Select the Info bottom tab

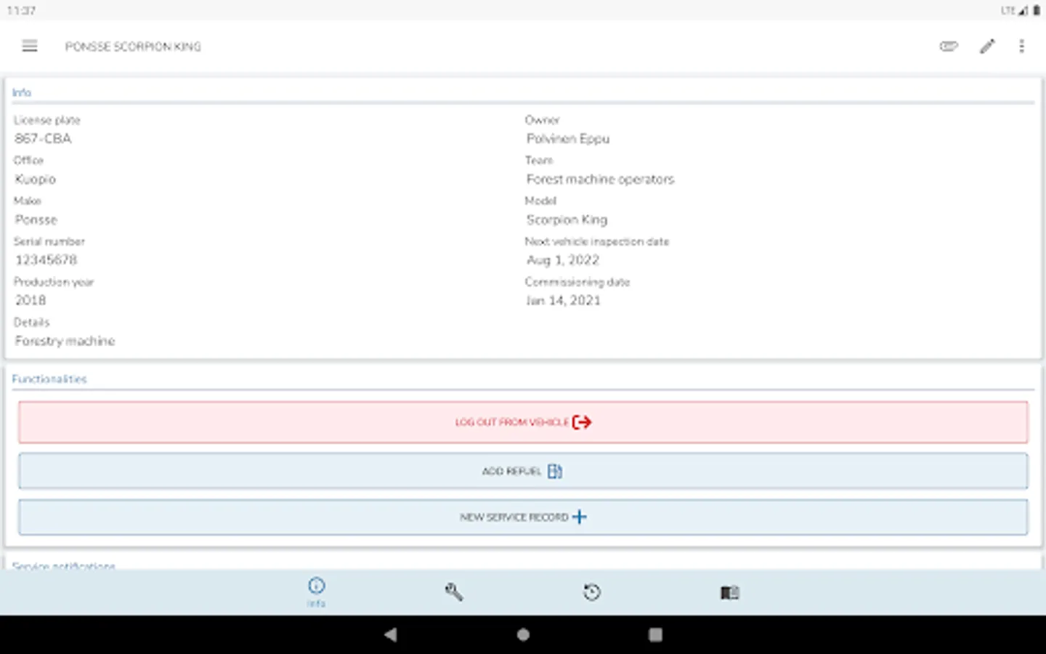tap(316, 592)
